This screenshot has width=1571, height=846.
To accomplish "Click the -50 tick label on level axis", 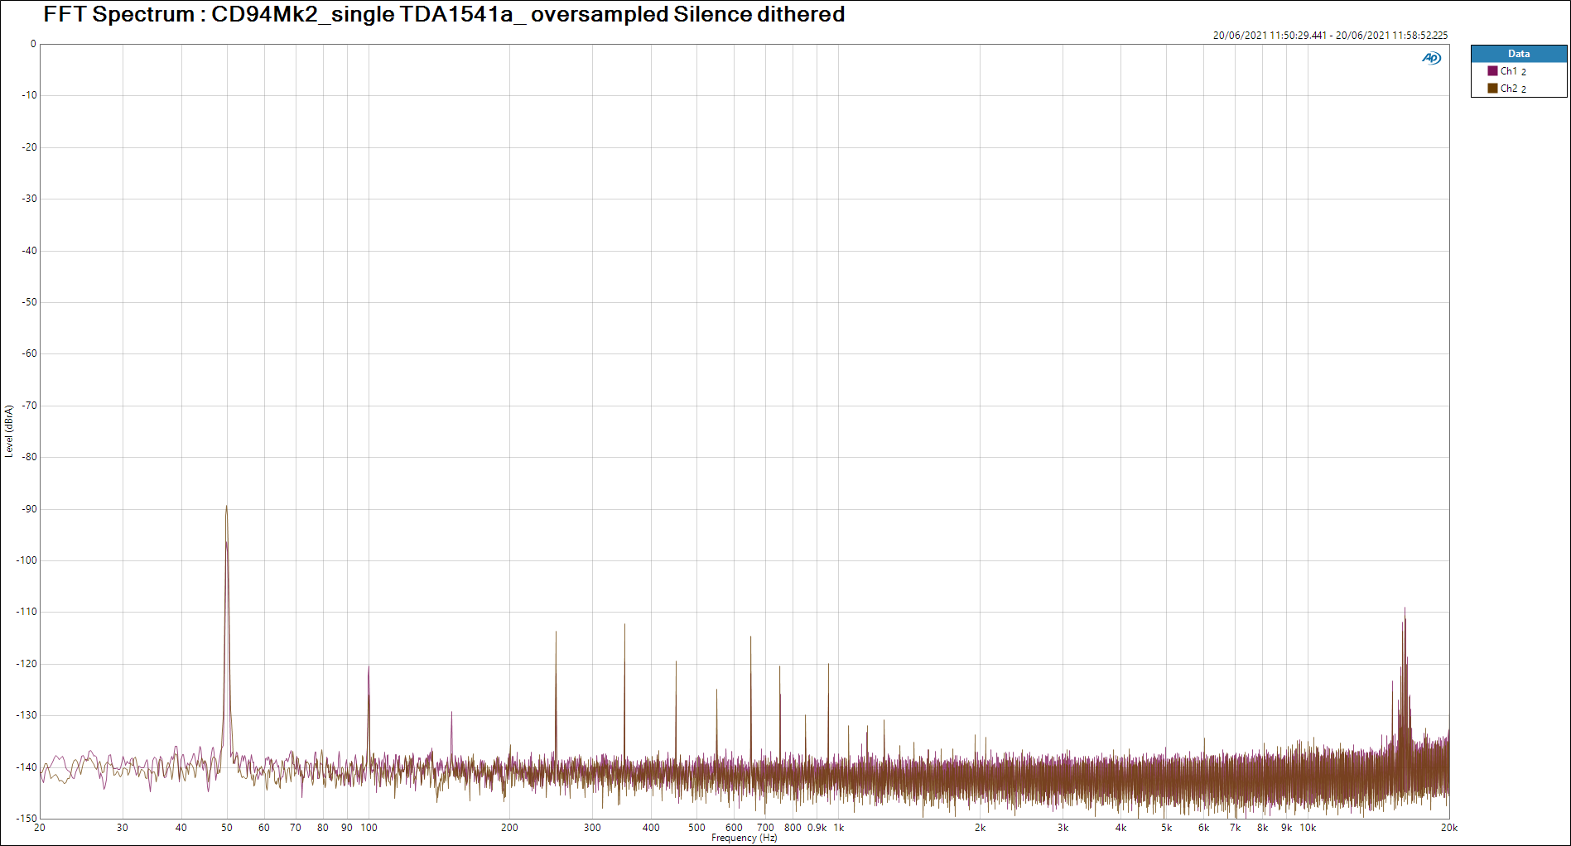I will (30, 302).
